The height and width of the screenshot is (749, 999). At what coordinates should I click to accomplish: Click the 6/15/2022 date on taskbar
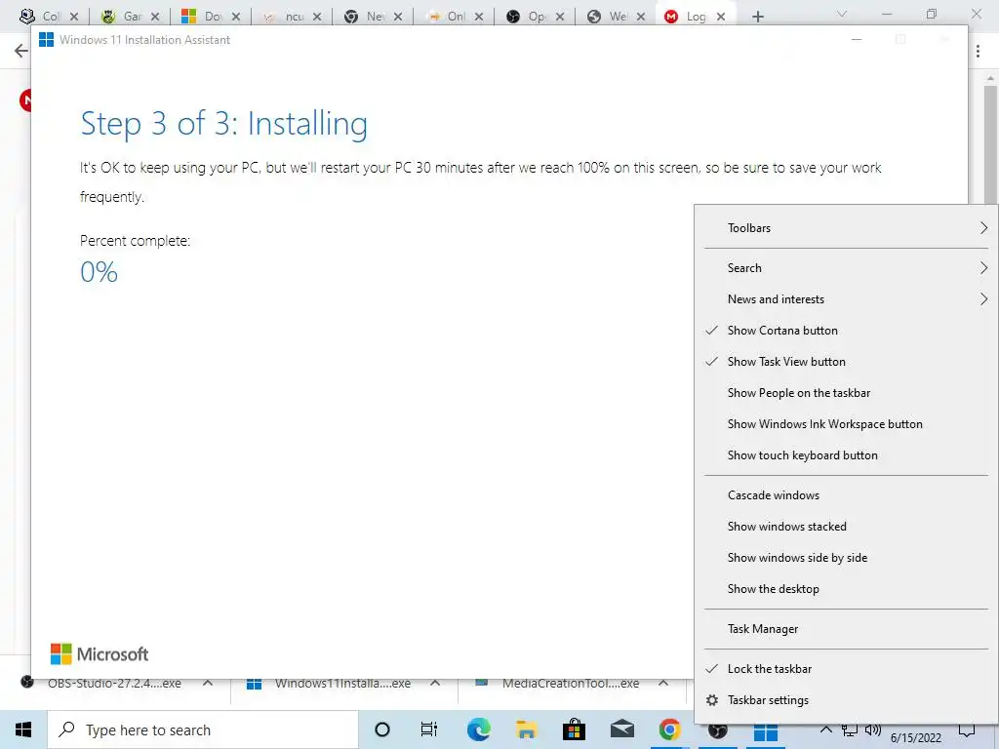click(x=915, y=738)
